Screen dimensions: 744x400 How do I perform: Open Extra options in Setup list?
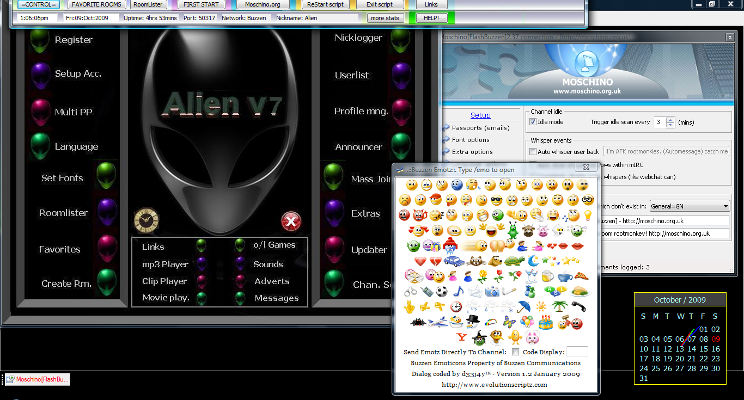(x=472, y=152)
